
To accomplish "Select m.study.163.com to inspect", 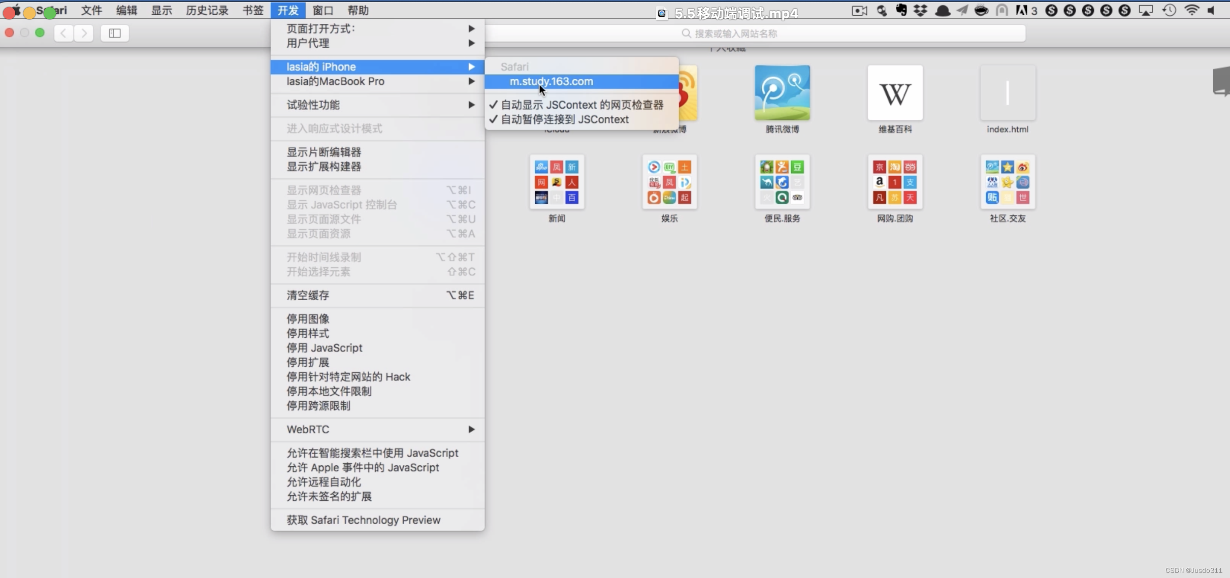I will coord(581,81).
